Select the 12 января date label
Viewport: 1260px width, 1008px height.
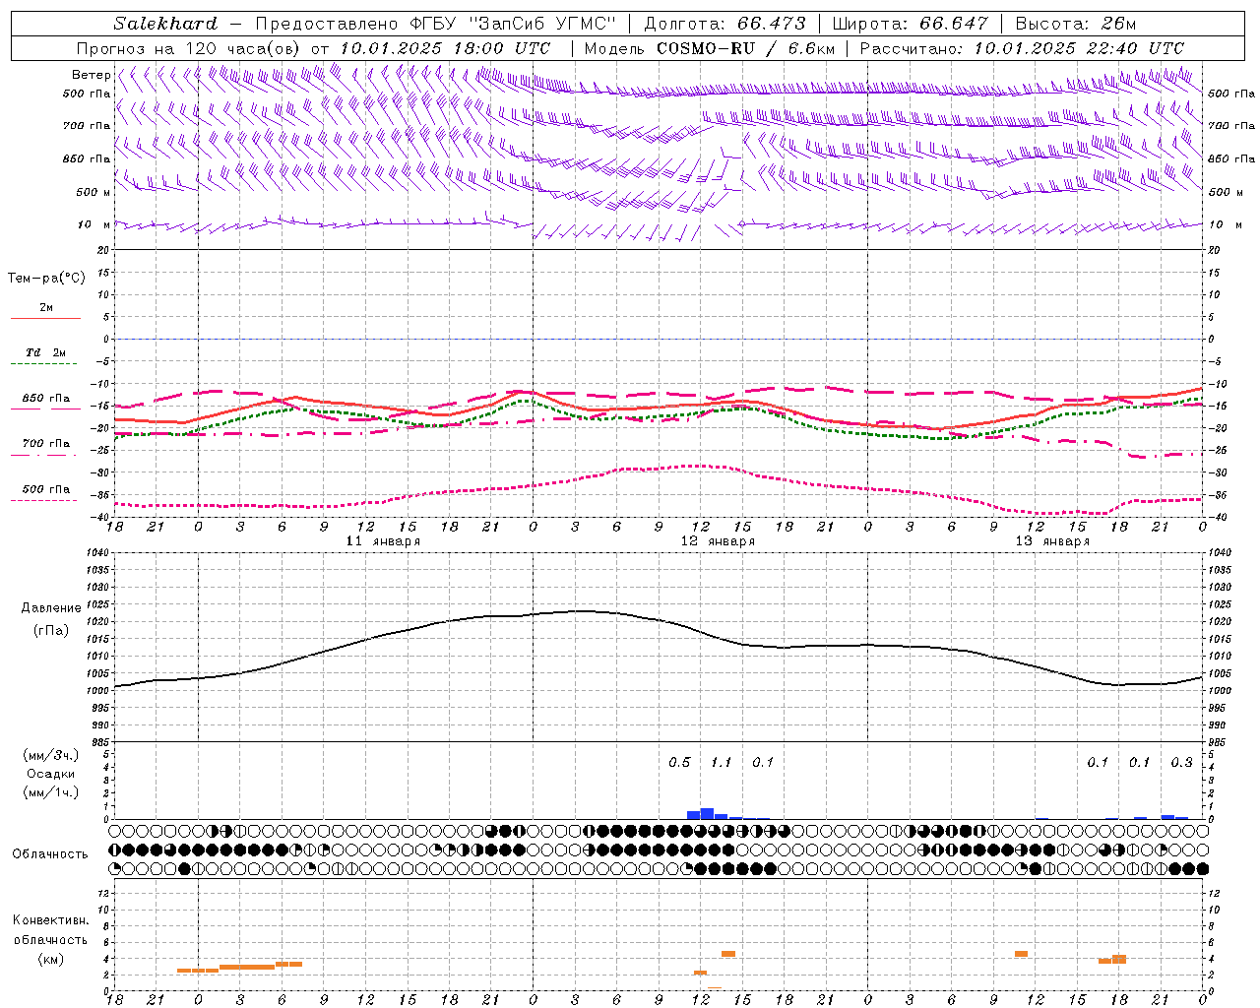pyautogui.click(x=718, y=541)
